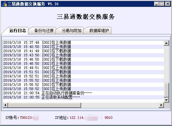172x126 pixels.
Task: Click the 三易通数据交换服务 heading
Action: (x=86, y=17)
